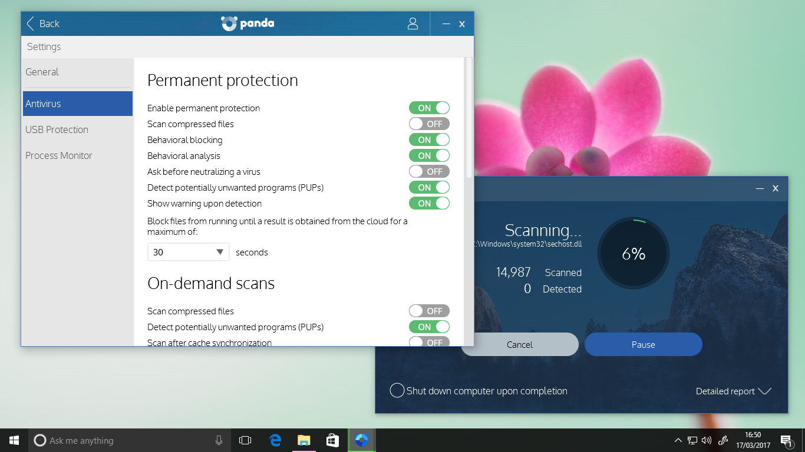Viewport: 805px width, 452px height.
Task: Toggle Behavioral blocking switch
Action: tap(429, 139)
